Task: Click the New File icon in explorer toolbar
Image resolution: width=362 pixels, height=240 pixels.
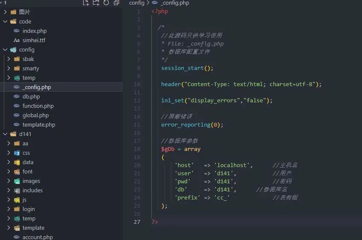Action: tap(86, 3)
